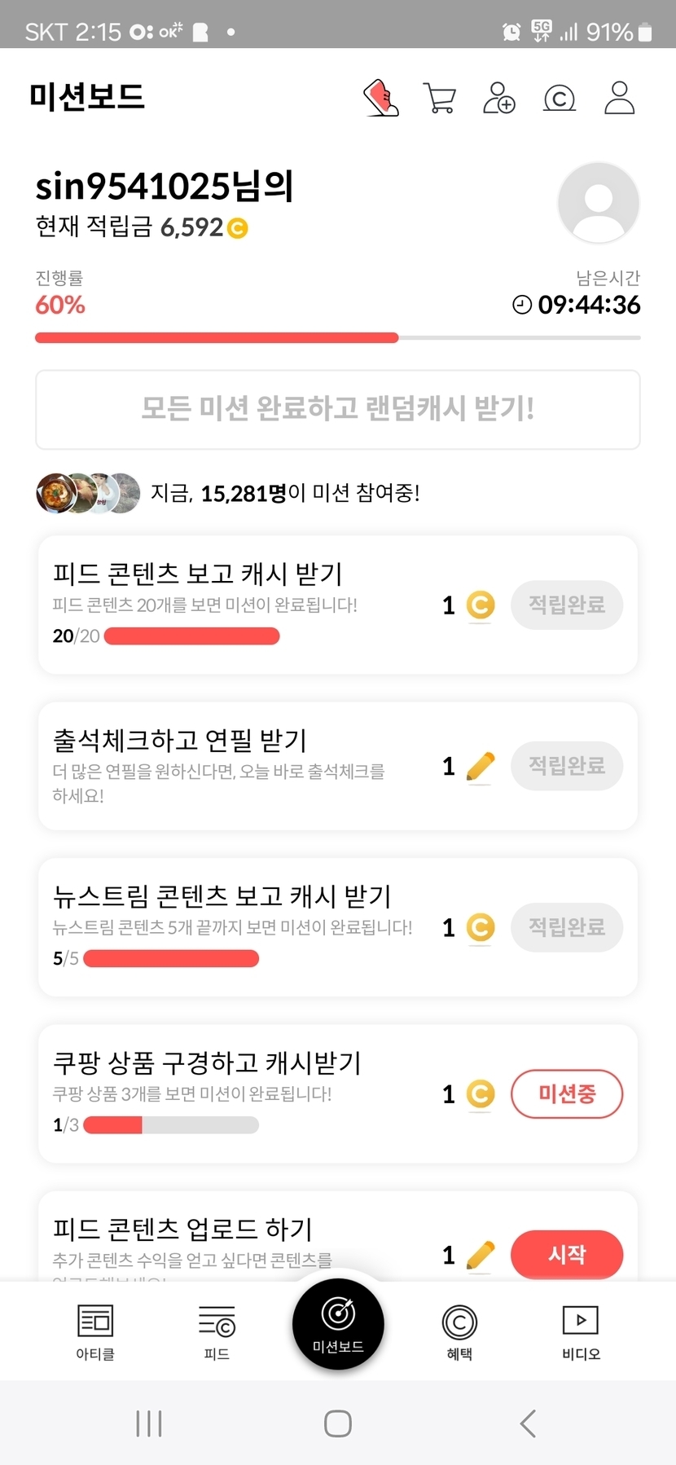676x1465 pixels.
Task: Open the cash coin icon in header
Action: click(559, 99)
